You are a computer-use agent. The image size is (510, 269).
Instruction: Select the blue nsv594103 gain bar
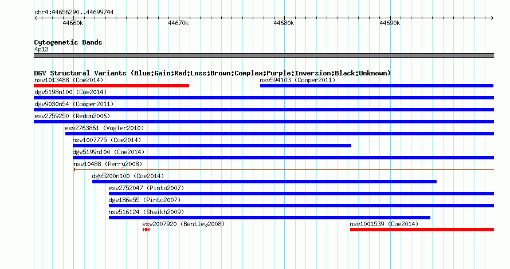tap(376, 86)
